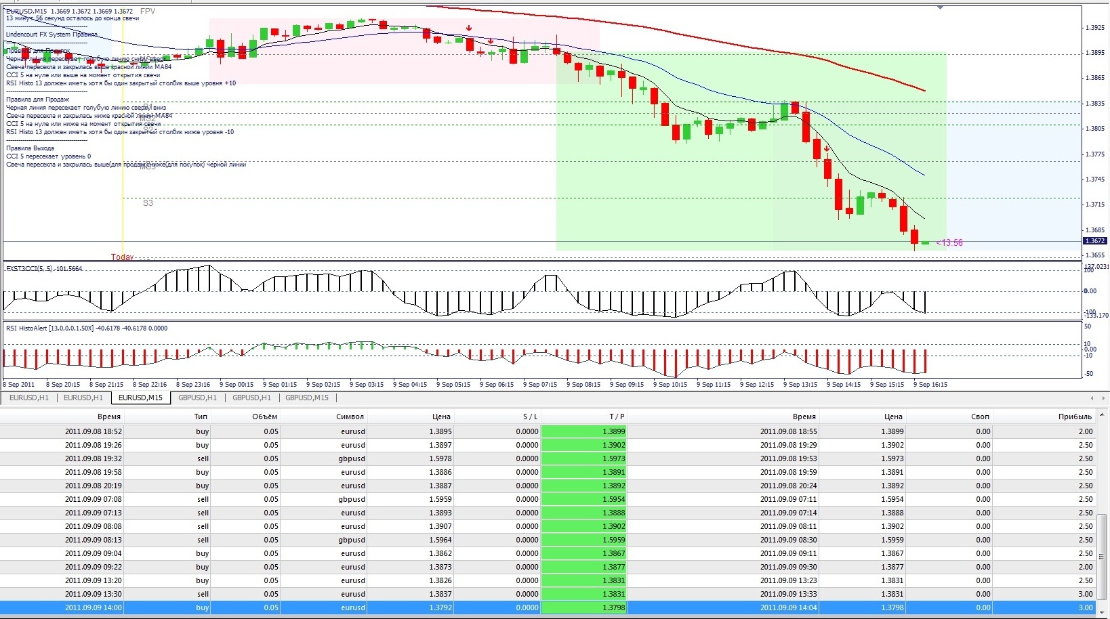Click the S3 pivot level label
The height and width of the screenshot is (619, 1110).
[148, 203]
